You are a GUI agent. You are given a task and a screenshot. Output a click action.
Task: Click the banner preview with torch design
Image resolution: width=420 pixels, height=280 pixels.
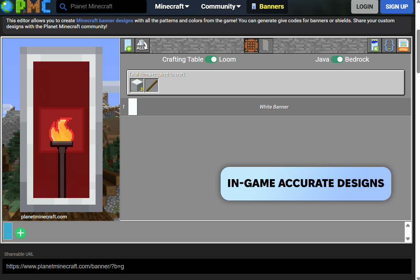tap(62, 130)
